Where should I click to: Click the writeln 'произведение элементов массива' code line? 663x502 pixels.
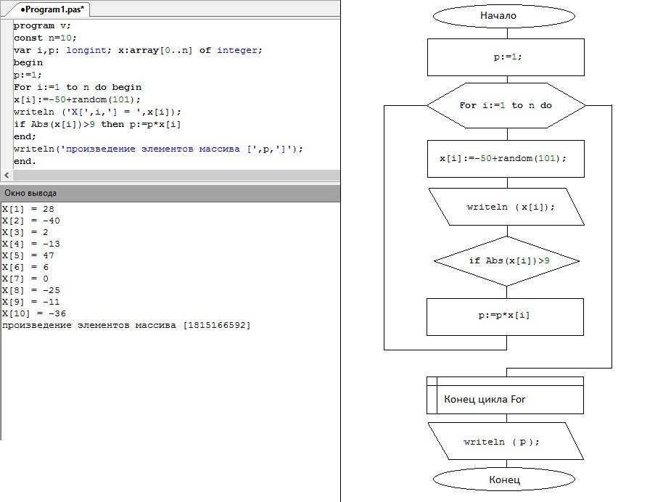tap(158, 149)
